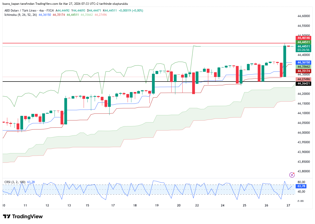The image size is (315, 224).
Task: Click the TradingView logo at bottom left
Action: pyautogui.click(x=23, y=216)
